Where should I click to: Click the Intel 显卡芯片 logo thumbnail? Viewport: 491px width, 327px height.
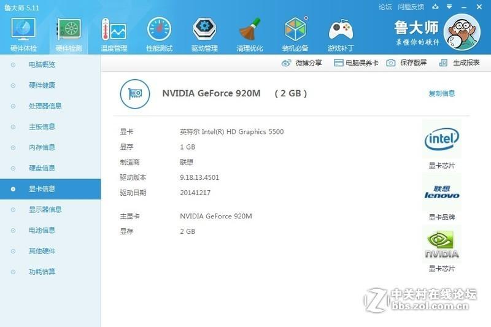441,140
